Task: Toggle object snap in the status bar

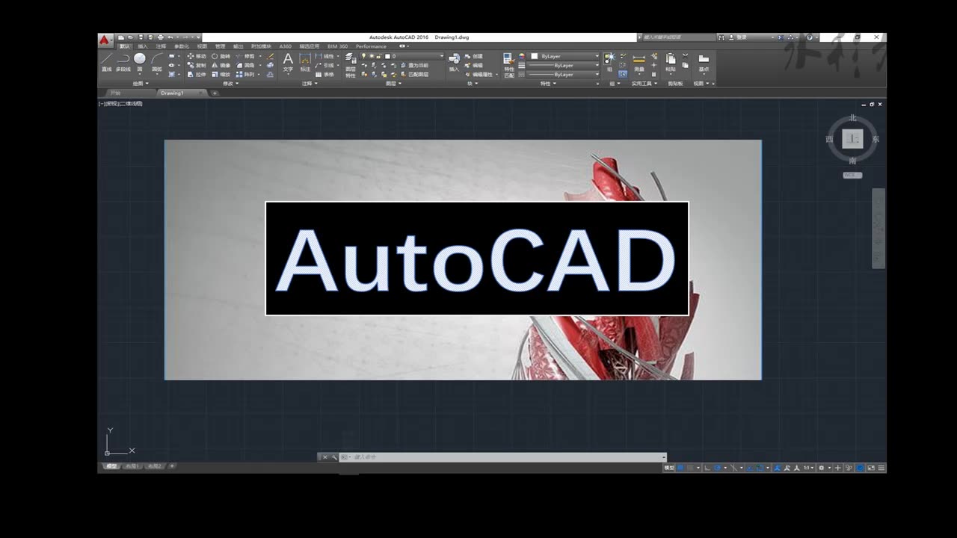Action: pyautogui.click(x=757, y=469)
